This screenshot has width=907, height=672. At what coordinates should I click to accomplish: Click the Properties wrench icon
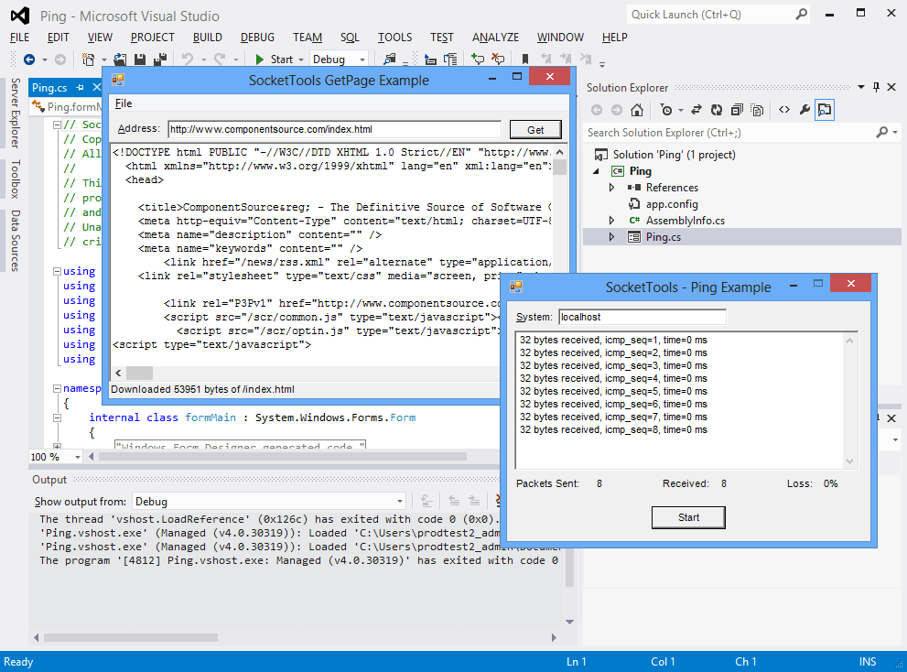tap(804, 110)
